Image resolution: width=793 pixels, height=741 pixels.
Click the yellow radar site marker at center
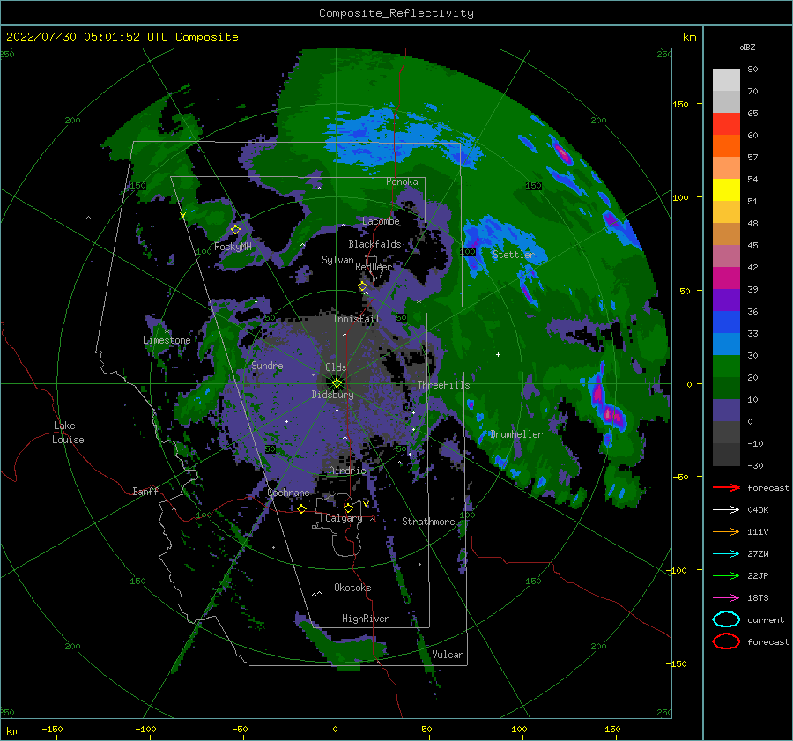coord(337,383)
